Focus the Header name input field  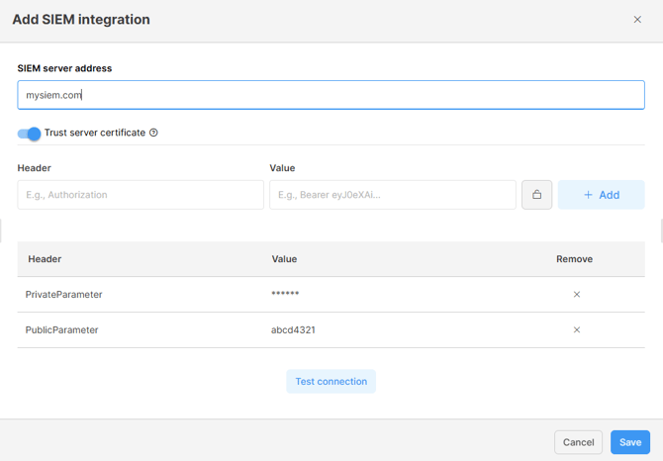click(141, 195)
